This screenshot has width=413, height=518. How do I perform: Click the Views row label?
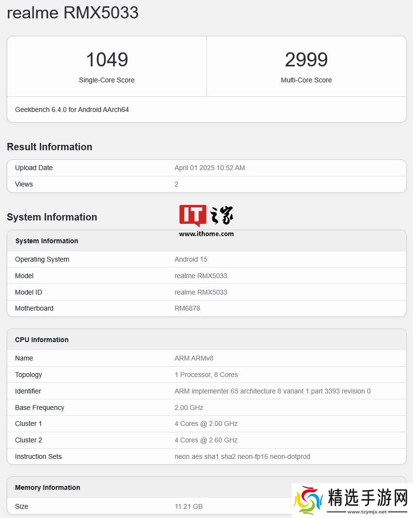point(24,184)
